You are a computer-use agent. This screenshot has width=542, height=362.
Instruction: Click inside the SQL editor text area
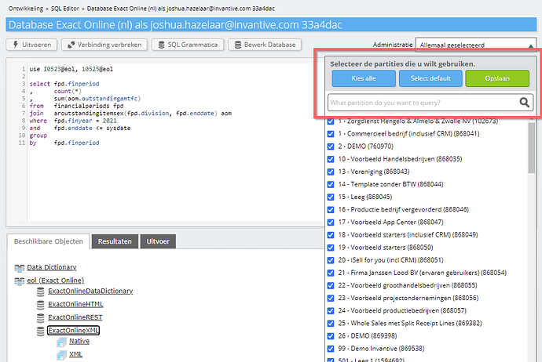[x=174, y=141]
